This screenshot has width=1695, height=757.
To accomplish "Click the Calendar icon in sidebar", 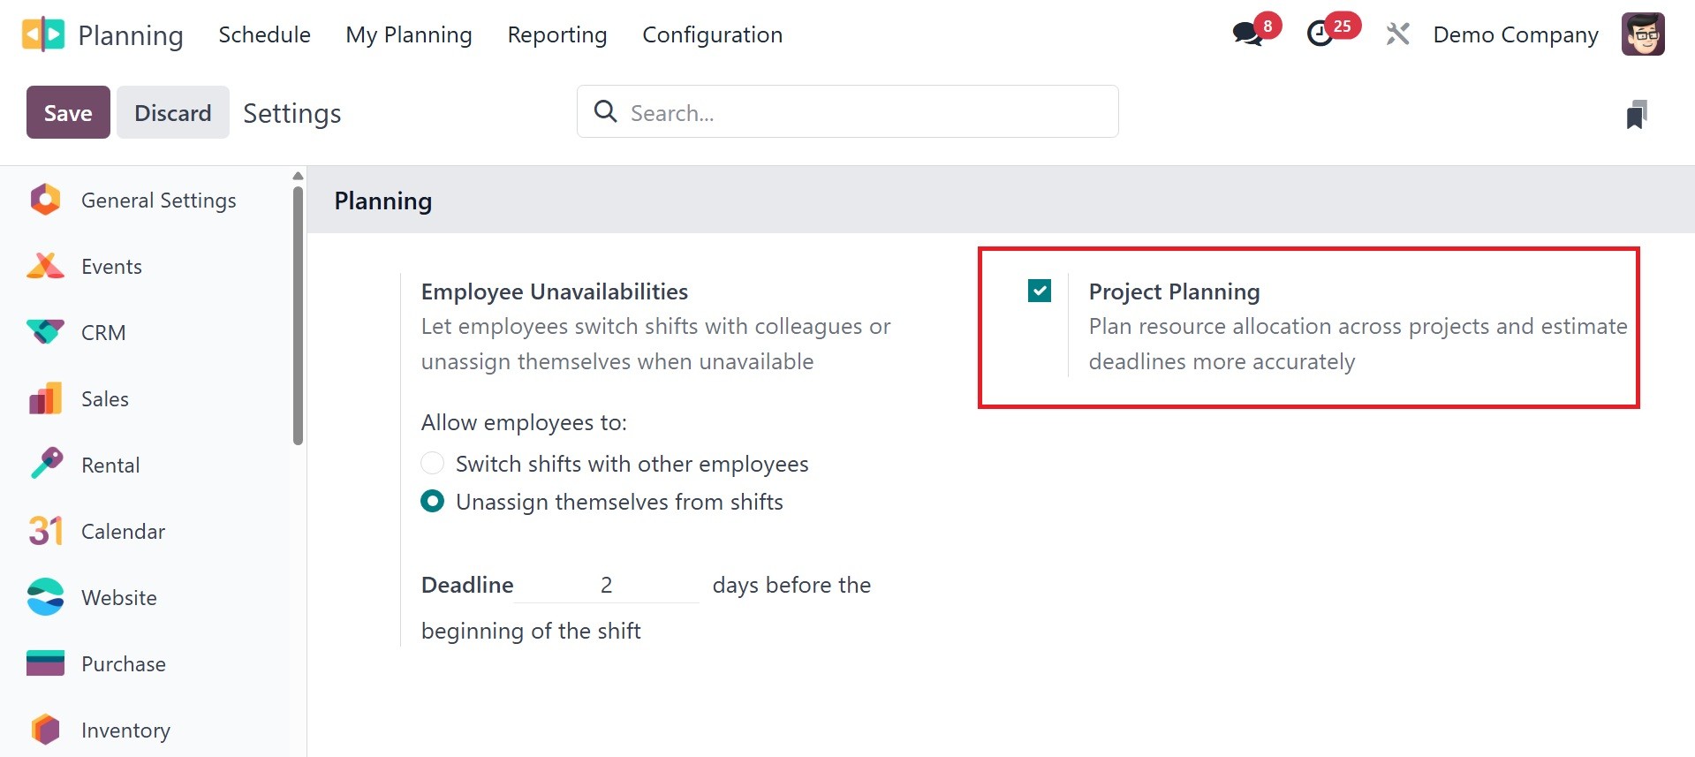I will coord(45,531).
